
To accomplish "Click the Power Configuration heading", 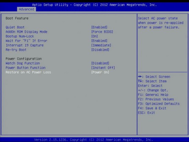I will (24, 59).
